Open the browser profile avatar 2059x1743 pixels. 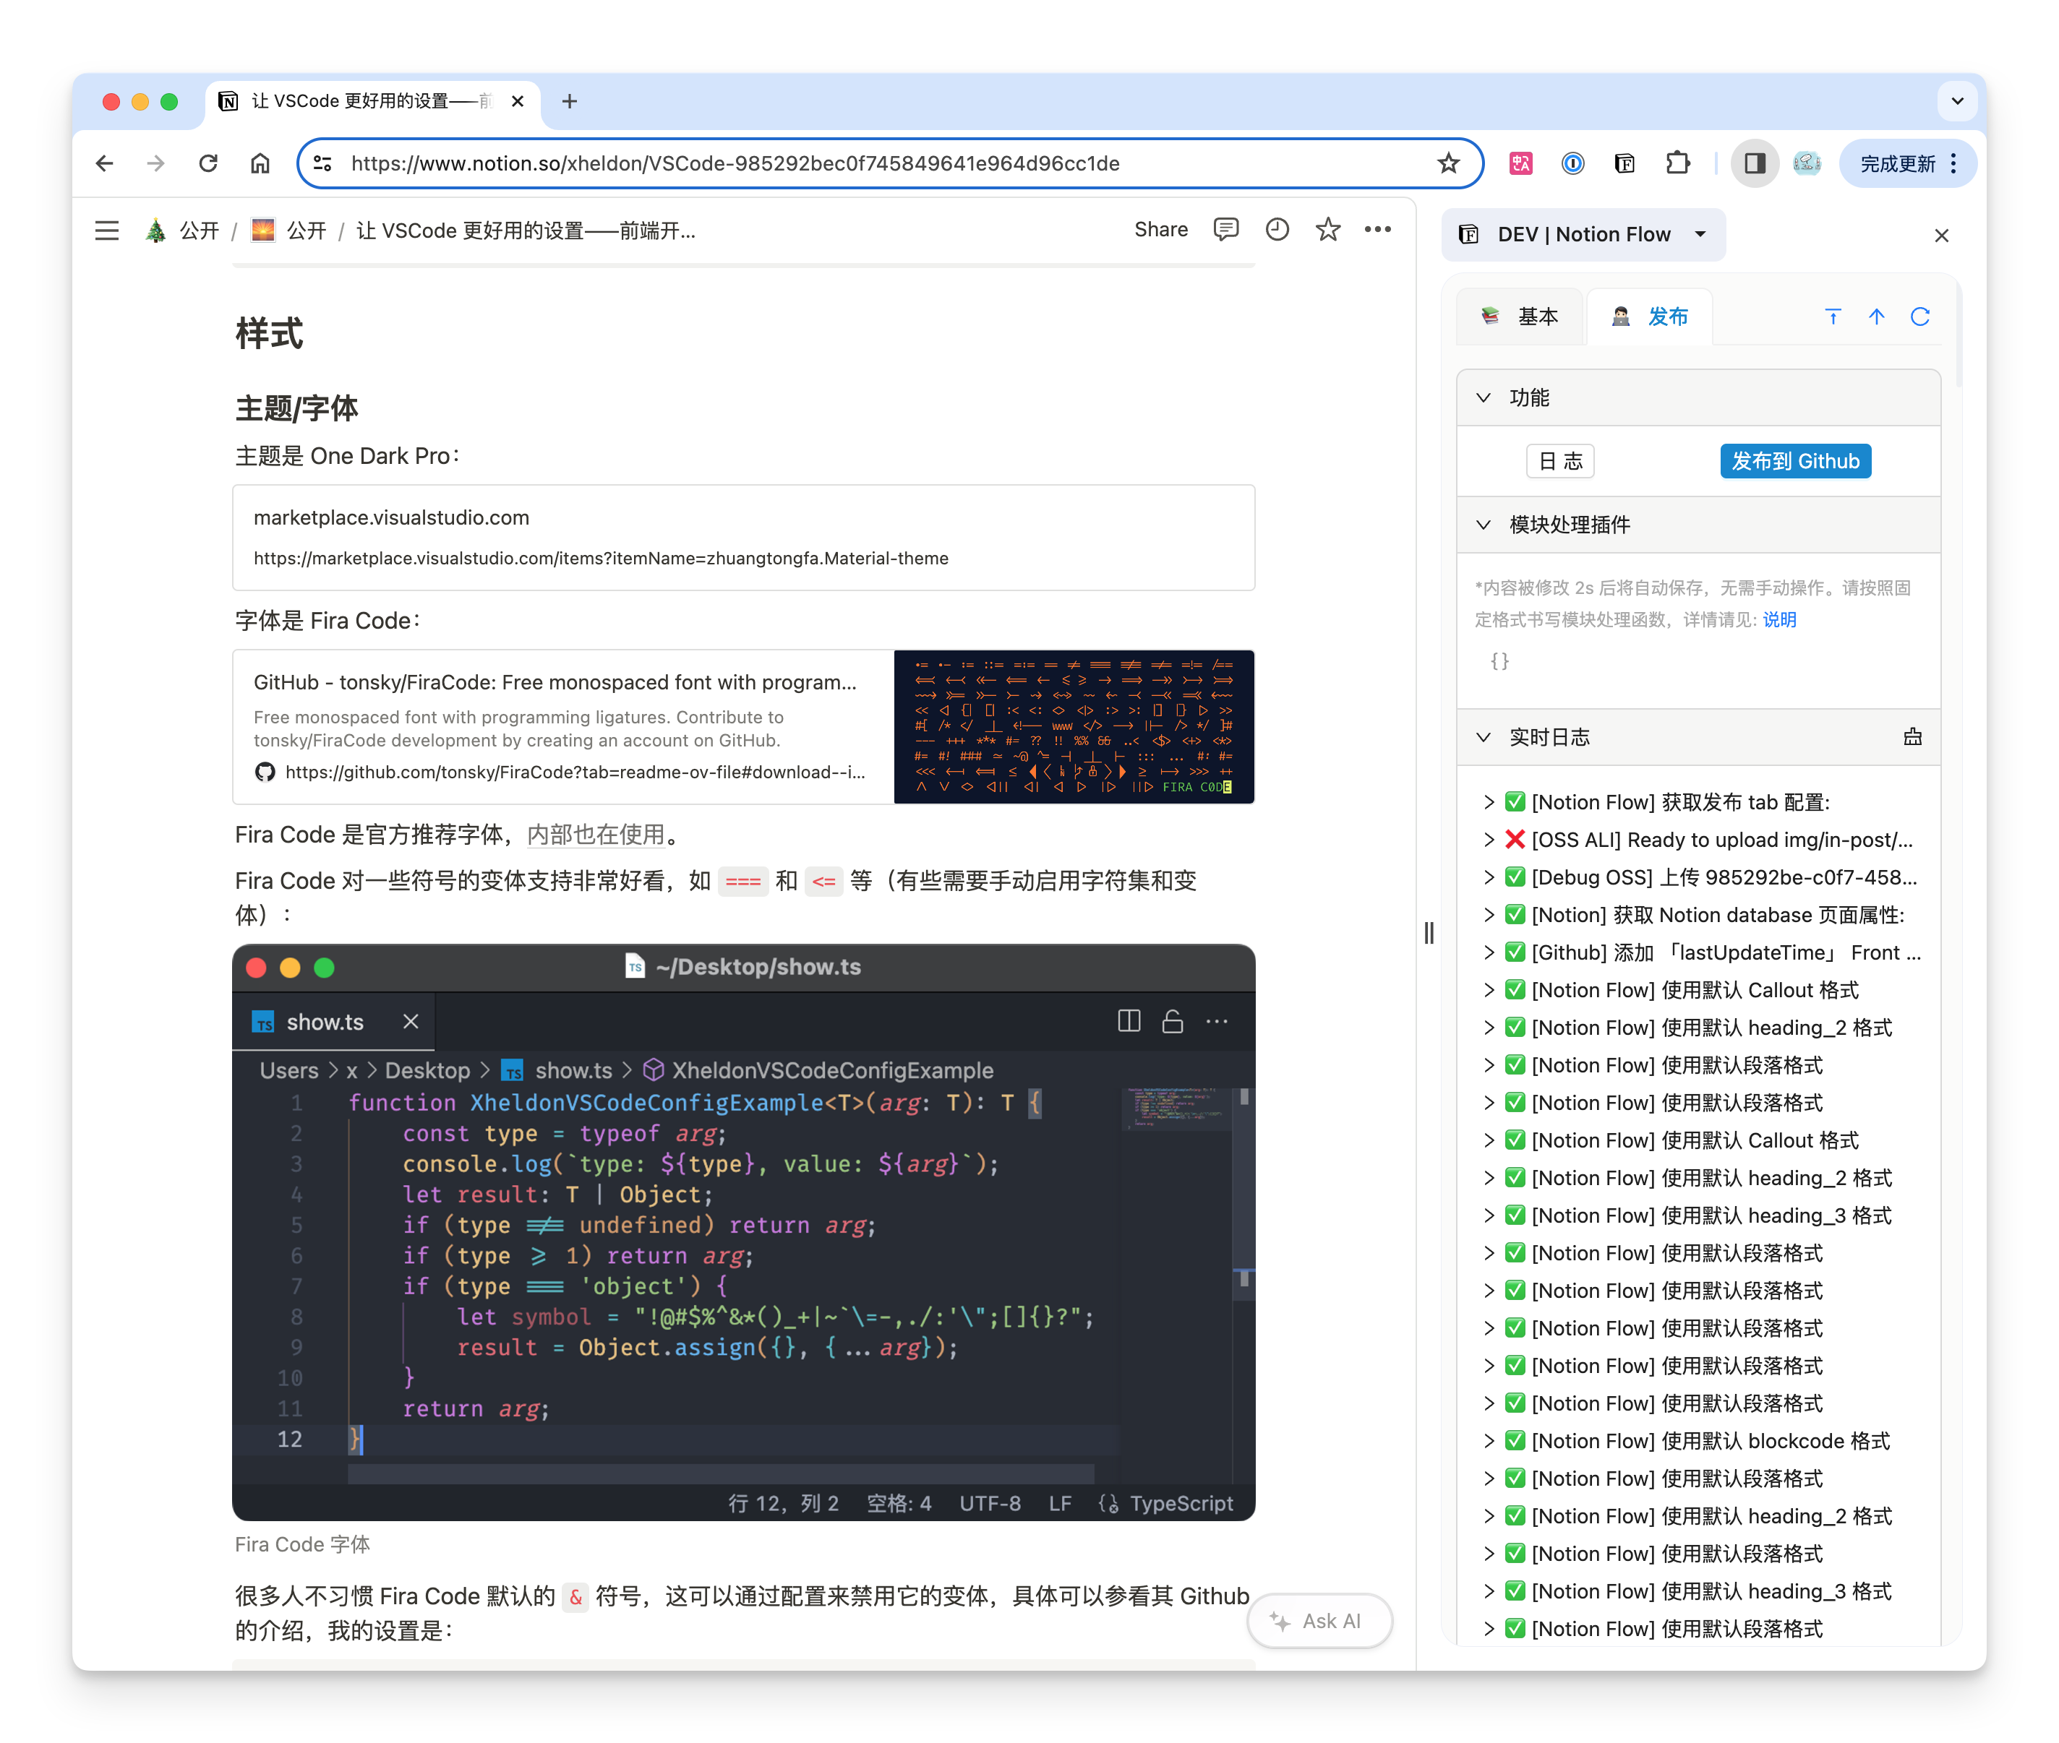pos(1807,163)
